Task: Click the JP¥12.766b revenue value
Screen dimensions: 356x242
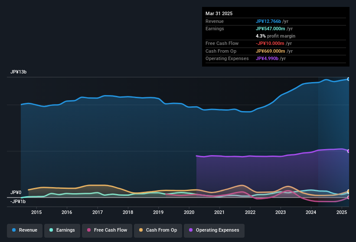Action: pos(268,21)
